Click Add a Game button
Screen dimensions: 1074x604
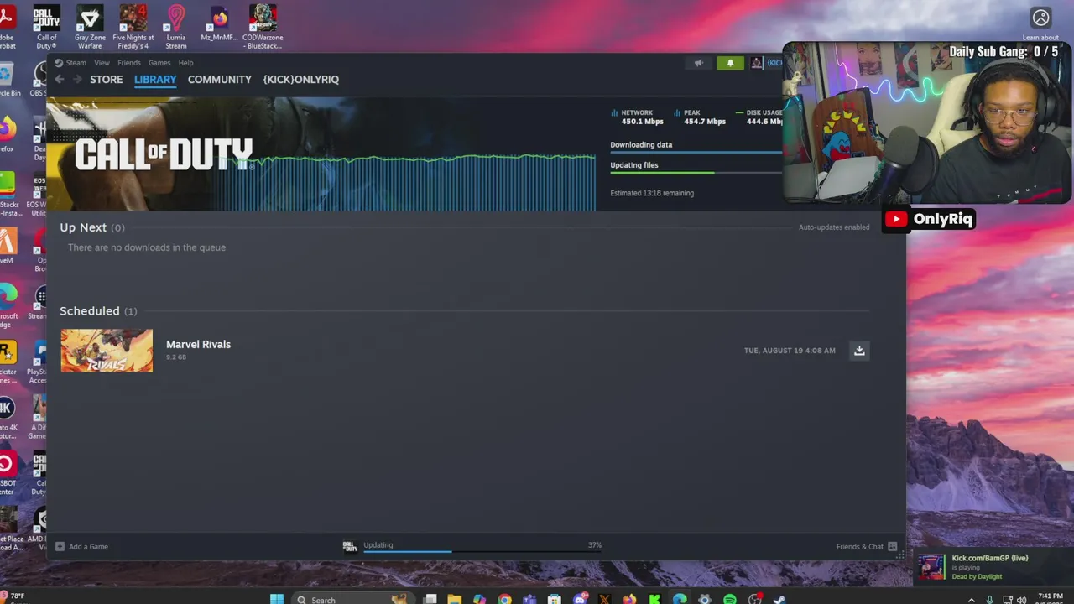click(81, 546)
